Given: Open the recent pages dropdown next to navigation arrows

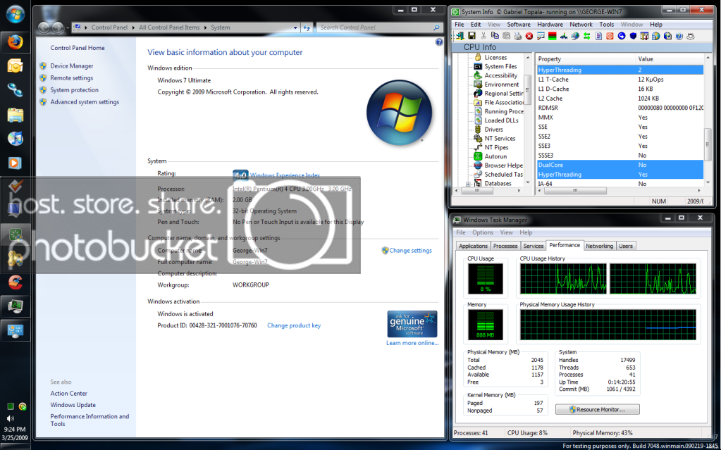Looking at the screenshot, I should click(x=68, y=28).
